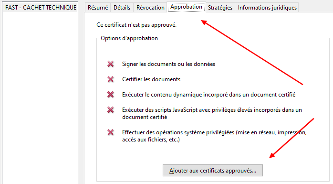Click the Exécuter des scripts JavaScript label

[x=212, y=113]
